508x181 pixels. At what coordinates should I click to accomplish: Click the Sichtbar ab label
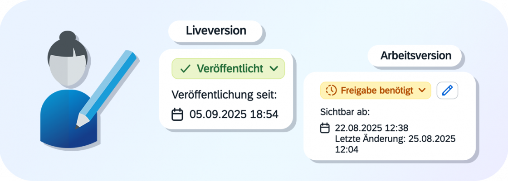click(x=344, y=112)
